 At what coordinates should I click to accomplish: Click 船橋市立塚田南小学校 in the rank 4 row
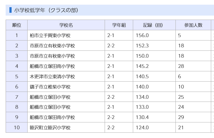(52, 66)
